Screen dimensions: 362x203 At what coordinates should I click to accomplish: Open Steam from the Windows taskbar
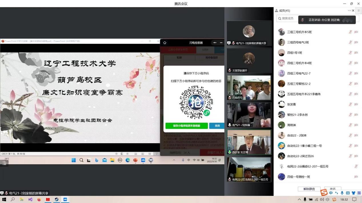pos(57,200)
